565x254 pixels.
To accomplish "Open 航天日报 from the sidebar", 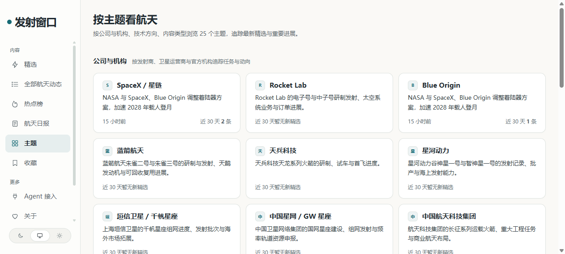I will tap(38, 123).
